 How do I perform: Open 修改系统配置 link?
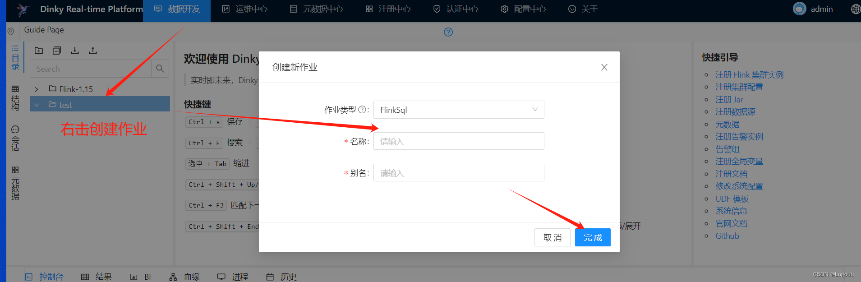click(739, 186)
